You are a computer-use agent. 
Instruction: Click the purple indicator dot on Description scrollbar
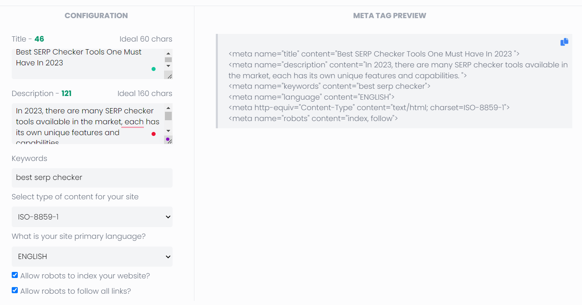[x=168, y=139]
